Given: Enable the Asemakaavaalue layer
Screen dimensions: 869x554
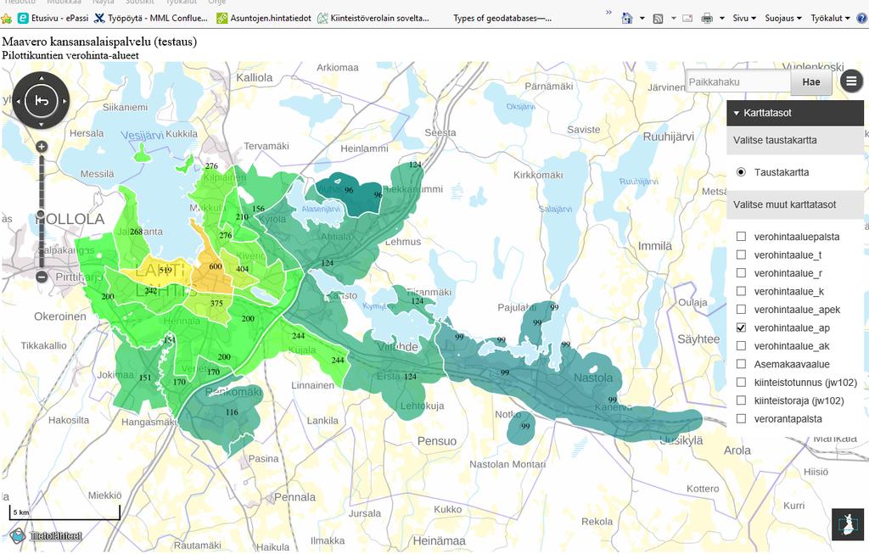Looking at the screenshot, I should (741, 365).
